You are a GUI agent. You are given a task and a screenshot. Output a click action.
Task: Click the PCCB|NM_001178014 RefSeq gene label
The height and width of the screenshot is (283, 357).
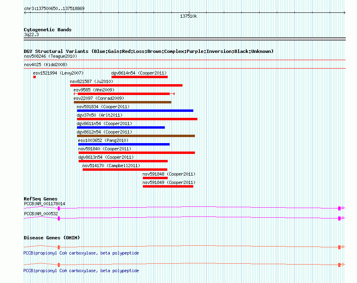(x=45, y=204)
